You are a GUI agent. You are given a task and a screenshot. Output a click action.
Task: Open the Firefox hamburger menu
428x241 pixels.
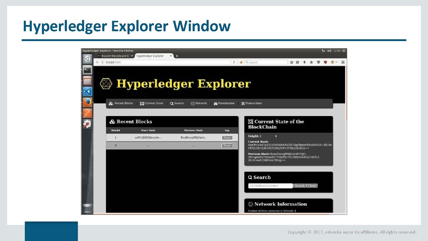pos(343,62)
